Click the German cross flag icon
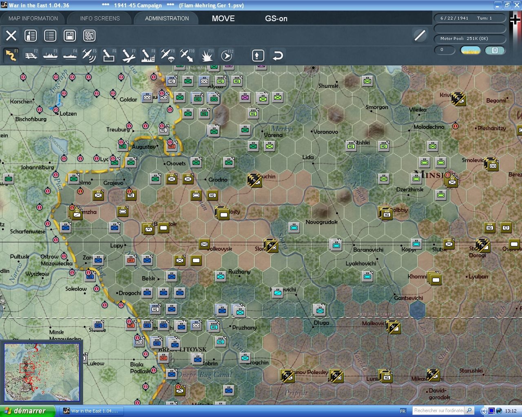 point(515,20)
